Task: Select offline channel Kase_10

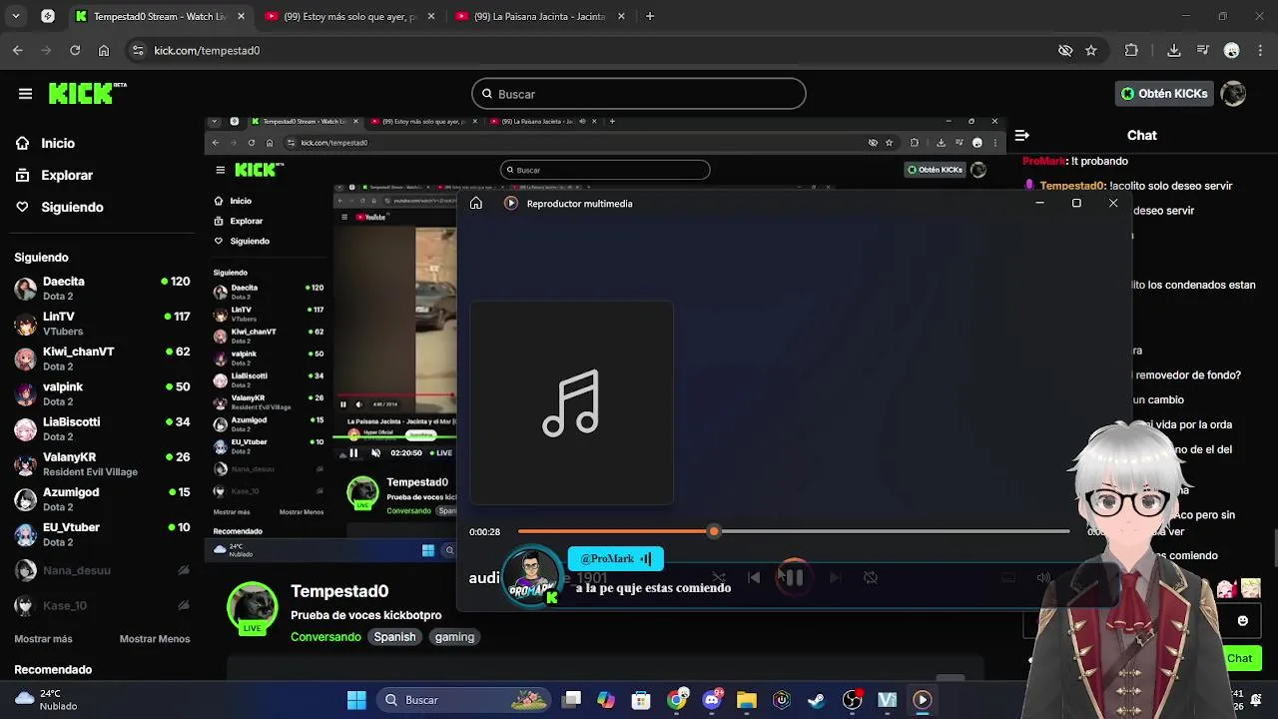Action: click(x=102, y=605)
